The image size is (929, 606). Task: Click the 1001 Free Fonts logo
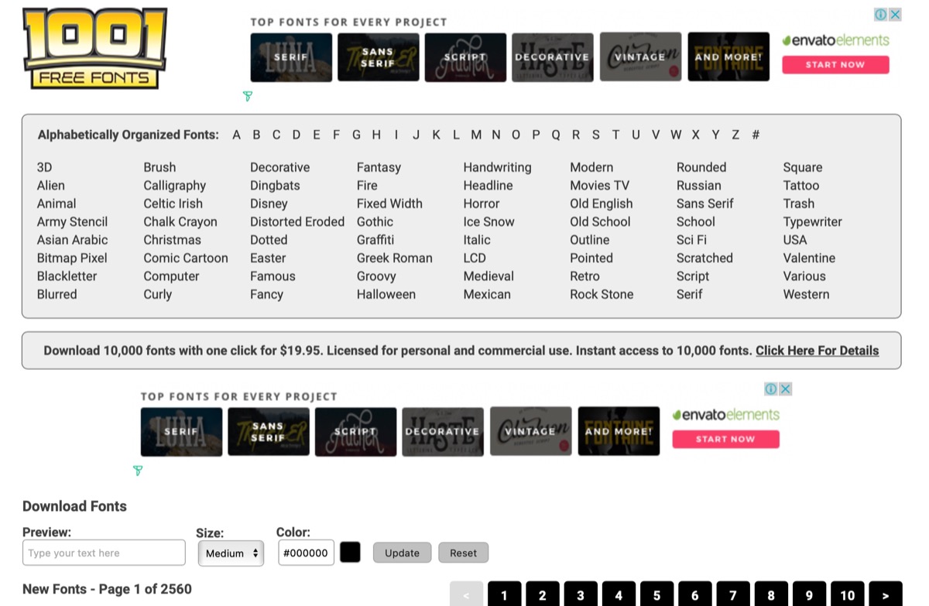pos(94,48)
